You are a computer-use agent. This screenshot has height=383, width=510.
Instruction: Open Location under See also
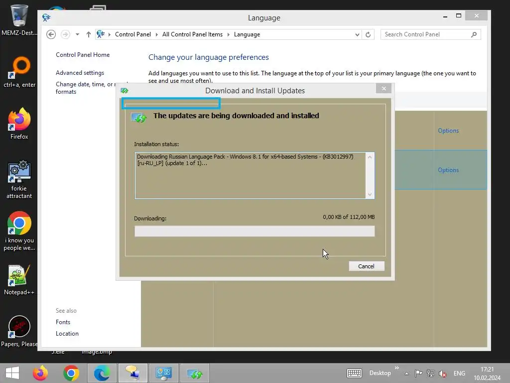(x=67, y=334)
